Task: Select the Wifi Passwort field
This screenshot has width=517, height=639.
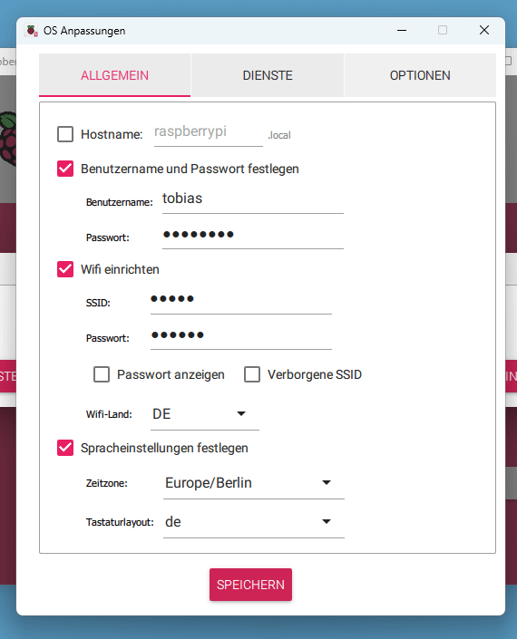Action: [241, 336]
